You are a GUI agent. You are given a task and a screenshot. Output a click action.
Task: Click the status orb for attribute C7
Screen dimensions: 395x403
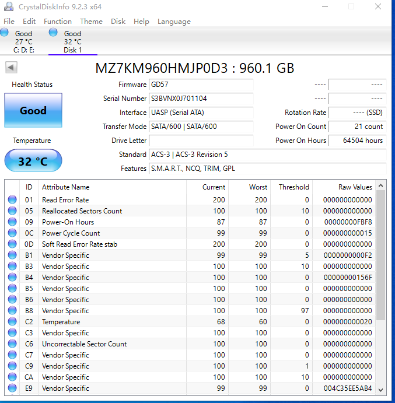pyautogui.click(x=12, y=355)
